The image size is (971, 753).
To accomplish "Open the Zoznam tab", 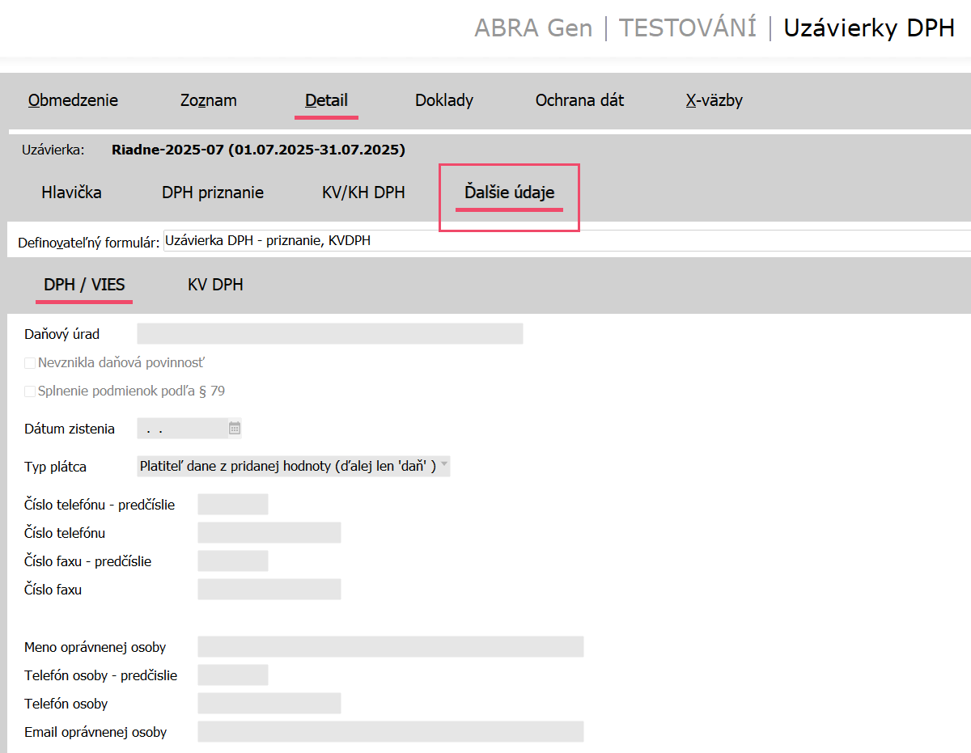I will pyautogui.click(x=208, y=100).
